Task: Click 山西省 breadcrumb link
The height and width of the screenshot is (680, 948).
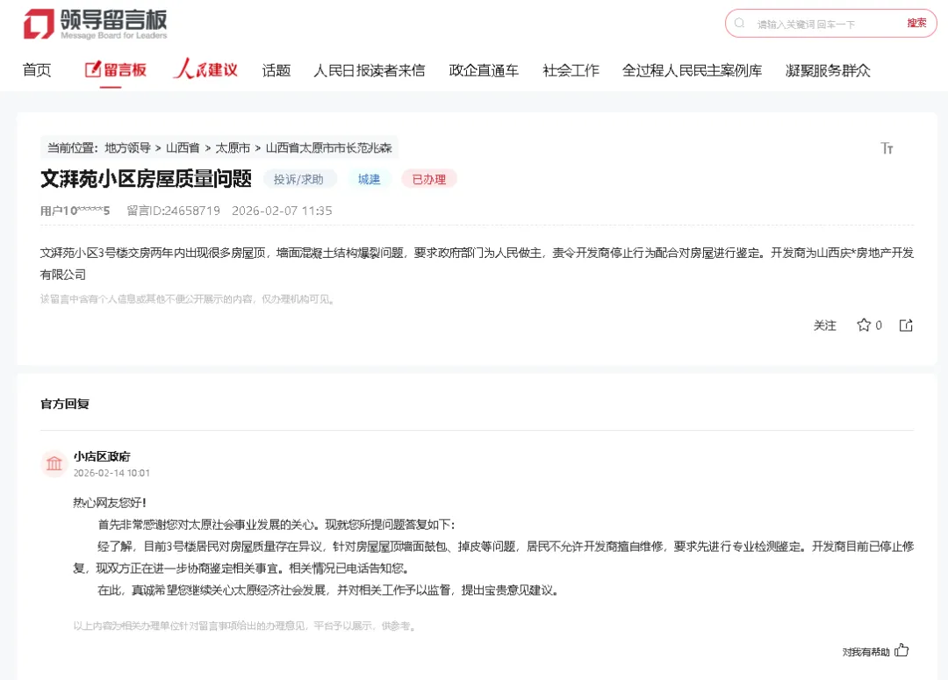Action: click(183, 148)
